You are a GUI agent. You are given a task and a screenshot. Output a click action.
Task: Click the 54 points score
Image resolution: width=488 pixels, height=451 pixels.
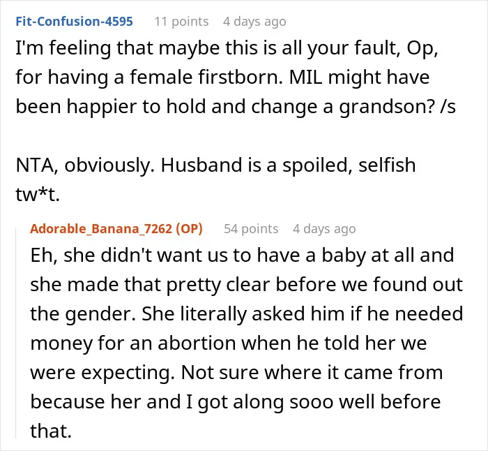[x=251, y=229]
